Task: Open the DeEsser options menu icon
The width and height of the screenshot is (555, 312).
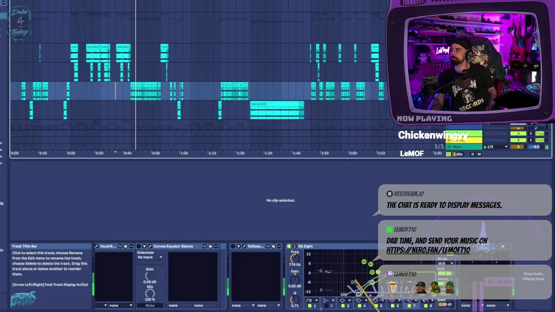Action: point(279,246)
